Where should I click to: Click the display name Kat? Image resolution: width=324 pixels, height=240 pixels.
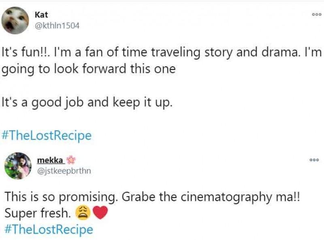point(41,15)
